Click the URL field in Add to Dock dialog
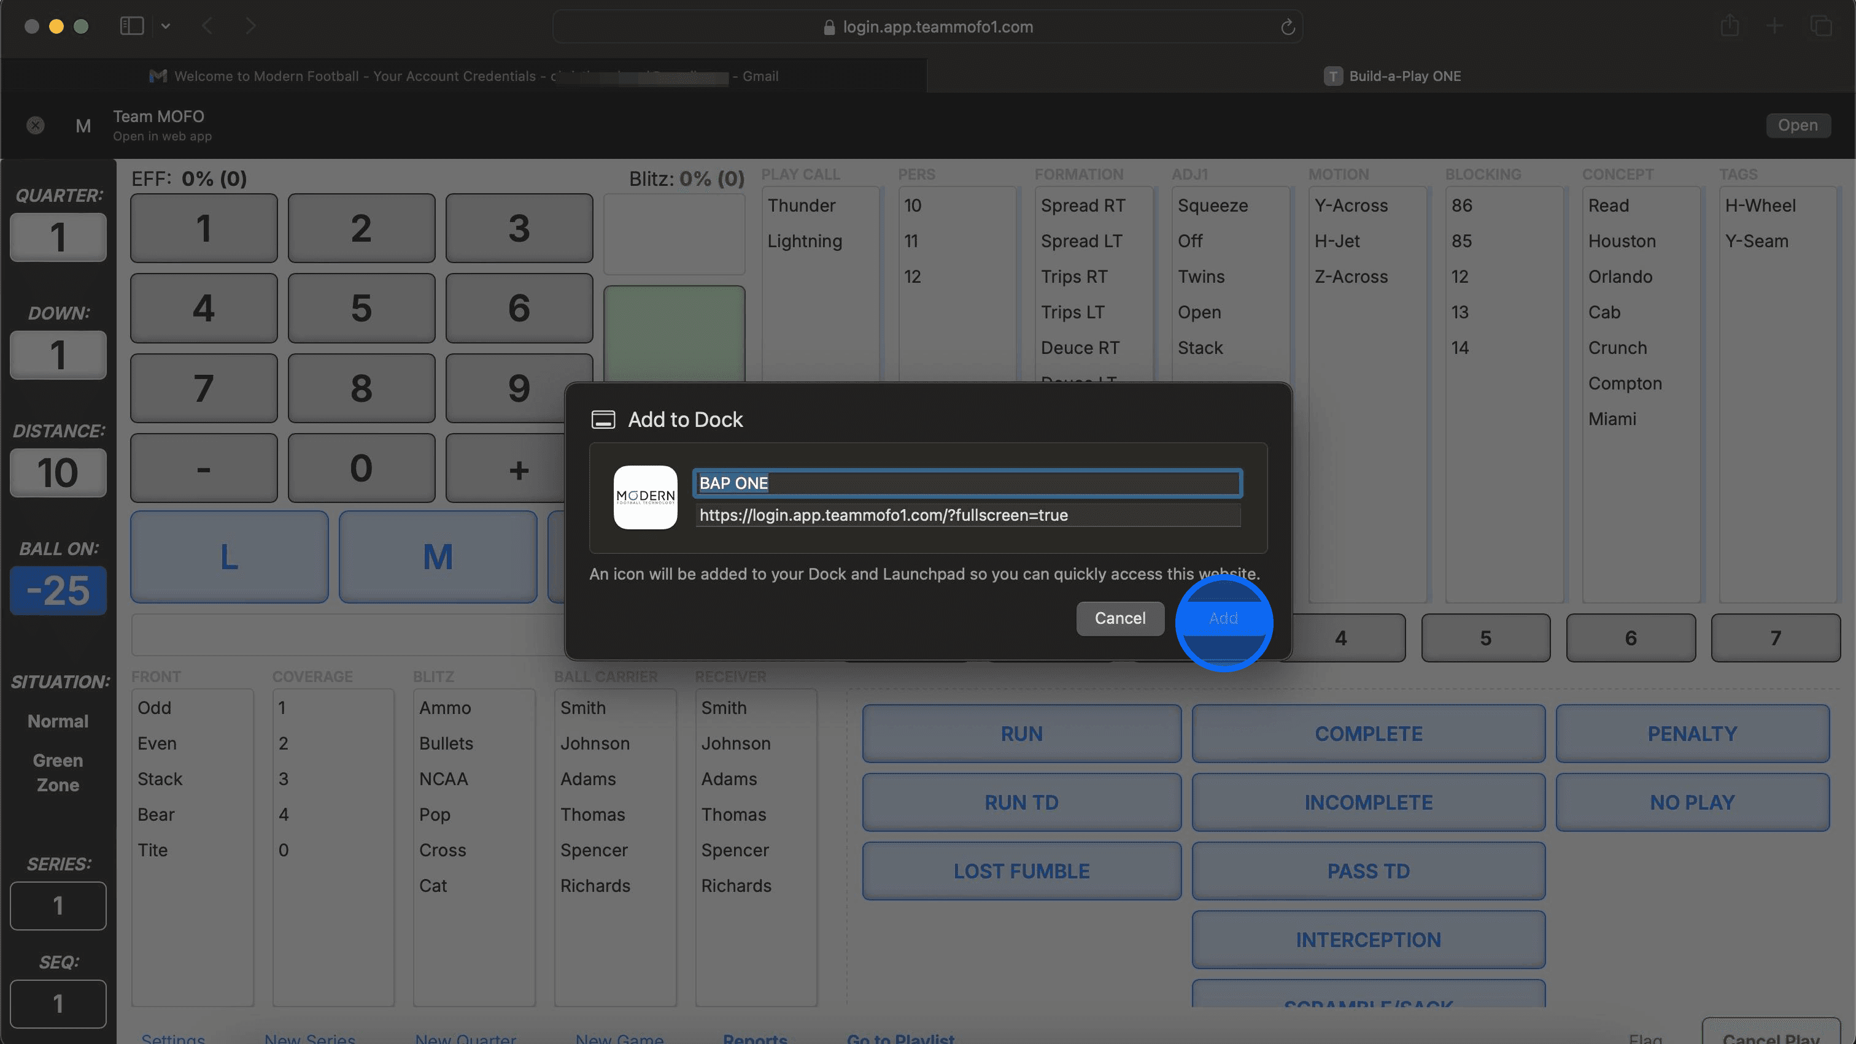The height and width of the screenshot is (1044, 1856). [967, 515]
